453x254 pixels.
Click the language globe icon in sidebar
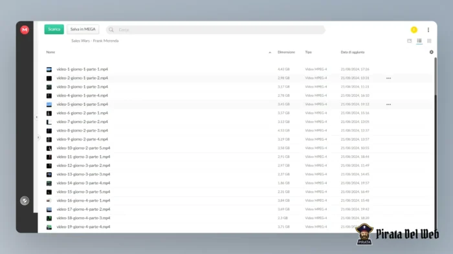[x=25, y=200]
